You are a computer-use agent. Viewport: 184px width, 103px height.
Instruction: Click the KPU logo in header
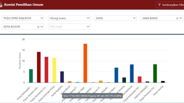click(1, 5)
